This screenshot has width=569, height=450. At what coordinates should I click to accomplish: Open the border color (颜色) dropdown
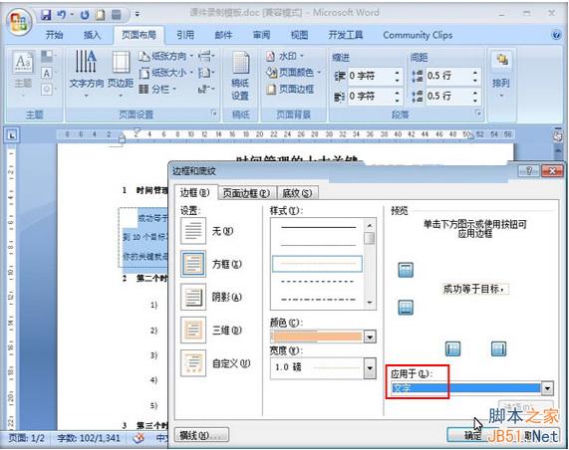(x=370, y=337)
